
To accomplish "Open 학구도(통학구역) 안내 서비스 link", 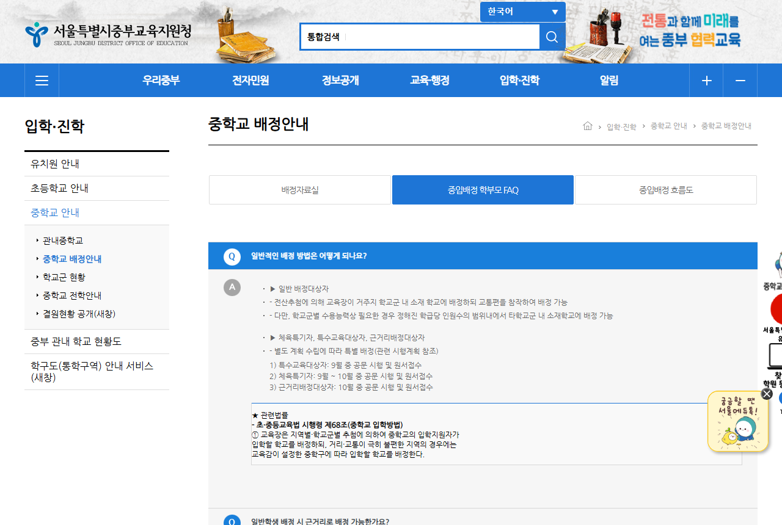I will [97, 372].
